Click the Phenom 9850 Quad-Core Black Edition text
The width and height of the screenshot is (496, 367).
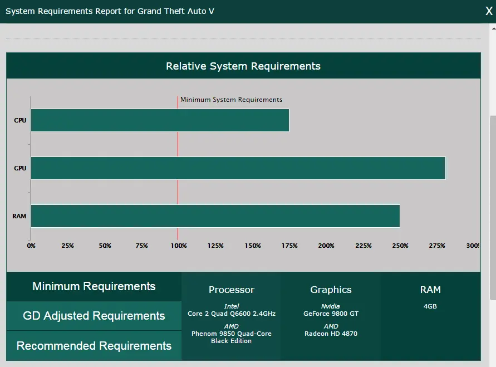pos(232,337)
